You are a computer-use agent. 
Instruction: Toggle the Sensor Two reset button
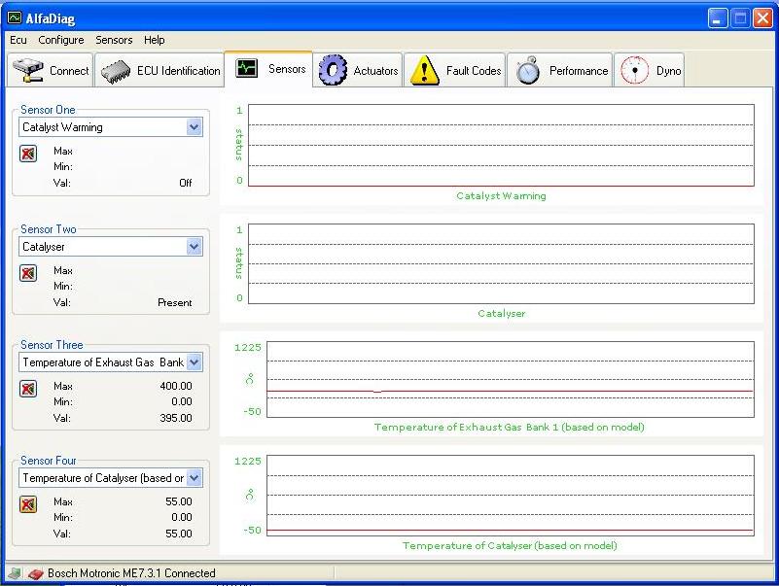pyautogui.click(x=28, y=273)
